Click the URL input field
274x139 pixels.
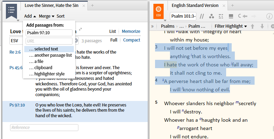tap(49, 41)
